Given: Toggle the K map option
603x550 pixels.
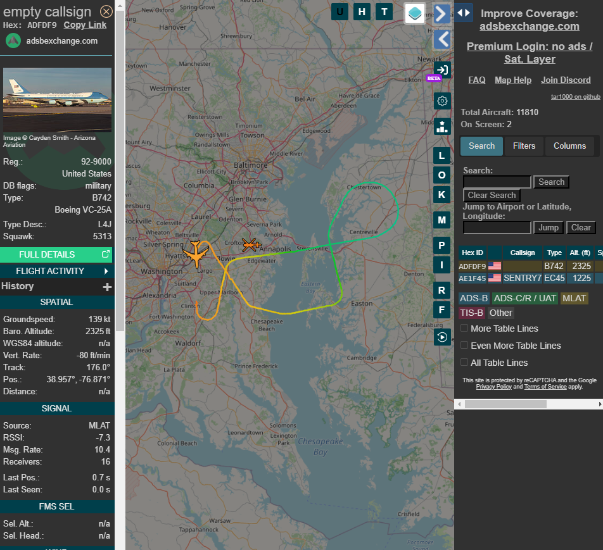Looking at the screenshot, I should 442,195.
